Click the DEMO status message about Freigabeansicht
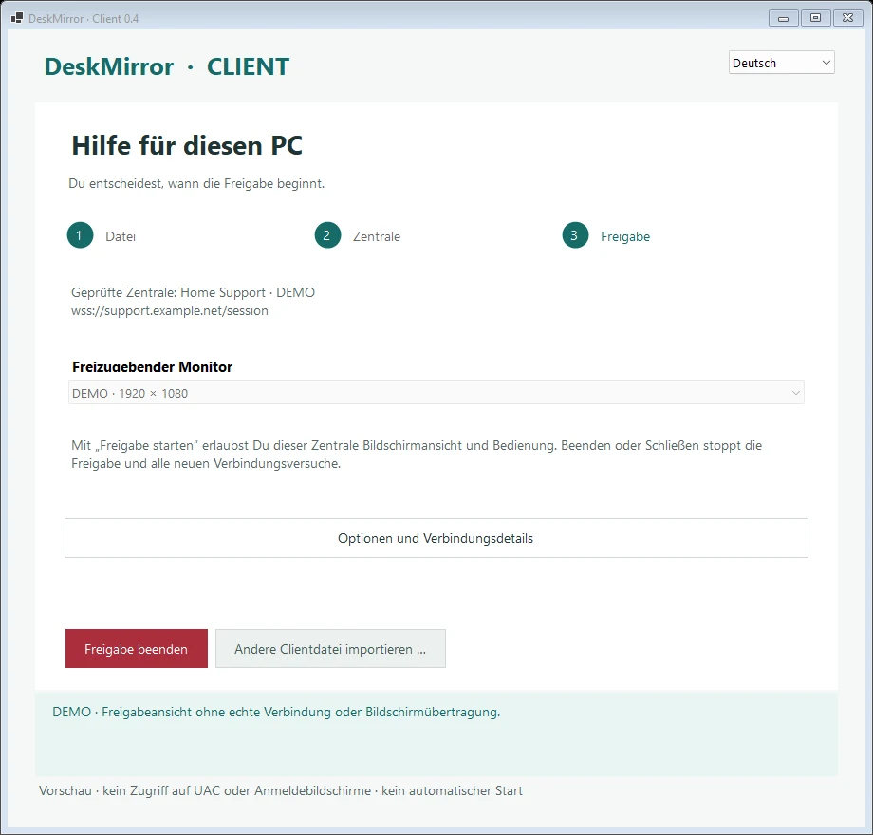This screenshot has height=835, width=873. pos(276,712)
